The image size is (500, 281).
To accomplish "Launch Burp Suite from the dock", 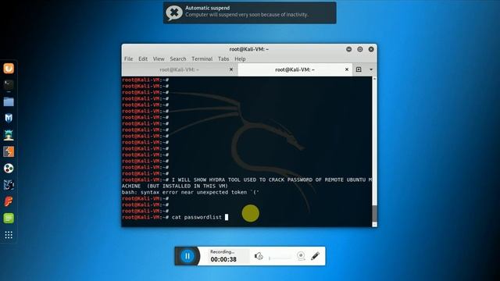I will [x=9, y=151].
